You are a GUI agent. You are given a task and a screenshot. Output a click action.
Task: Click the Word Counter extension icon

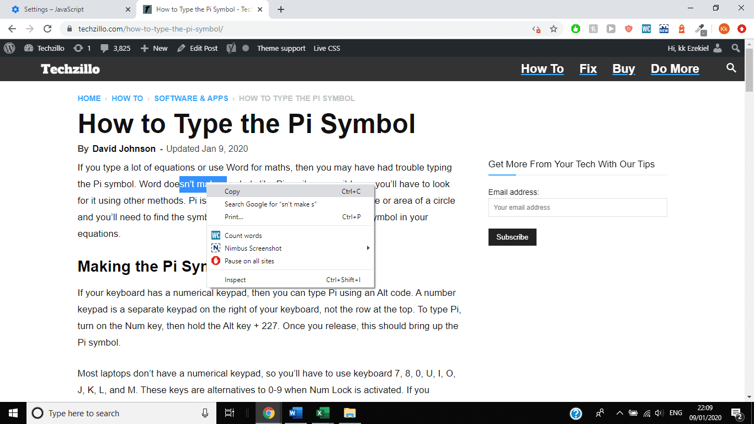click(646, 28)
